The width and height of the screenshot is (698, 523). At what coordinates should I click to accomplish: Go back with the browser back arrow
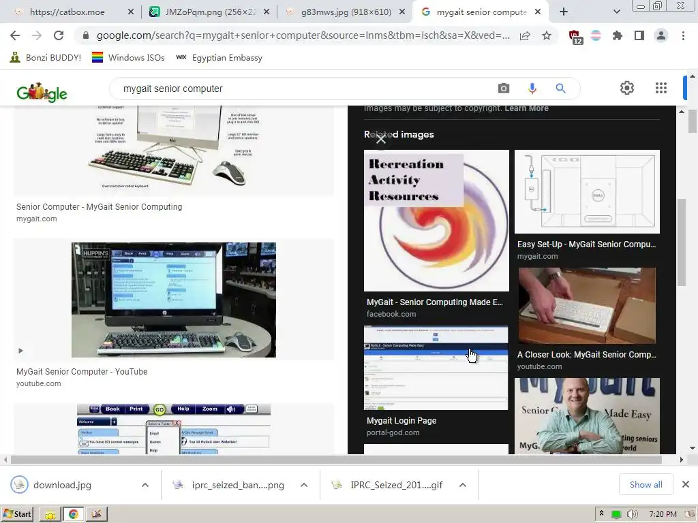pos(15,35)
